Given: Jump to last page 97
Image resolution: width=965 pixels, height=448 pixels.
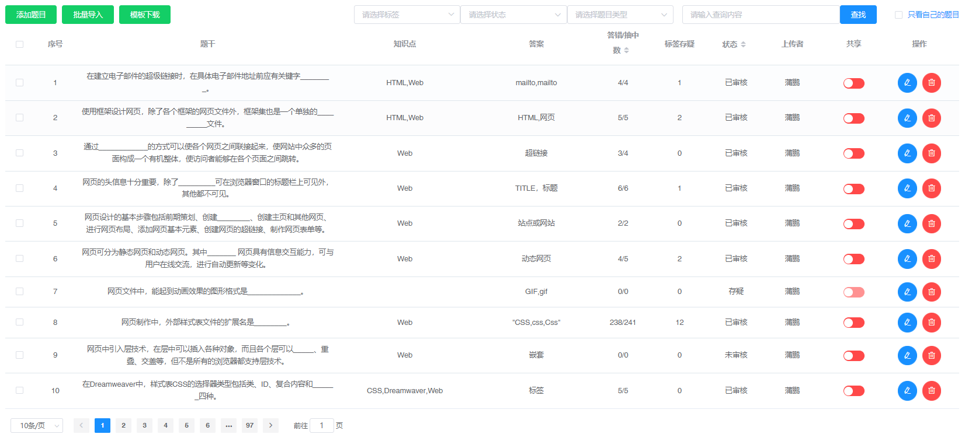Looking at the screenshot, I should coord(249,425).
